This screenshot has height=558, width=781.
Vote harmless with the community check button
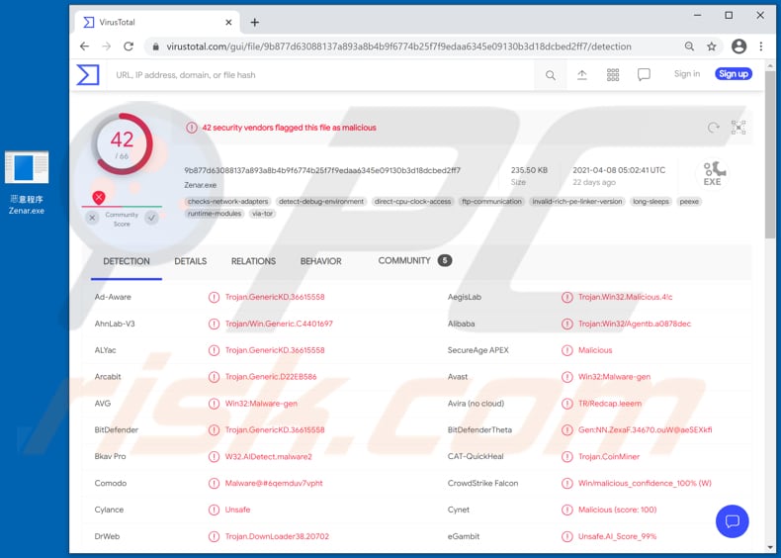click(x=152, y=218)
